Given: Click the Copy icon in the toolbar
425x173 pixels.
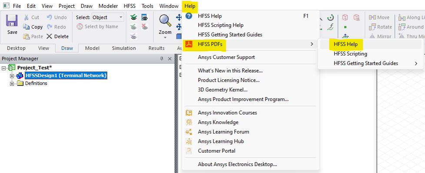Looking at the screenshot, I should point(27,27).
